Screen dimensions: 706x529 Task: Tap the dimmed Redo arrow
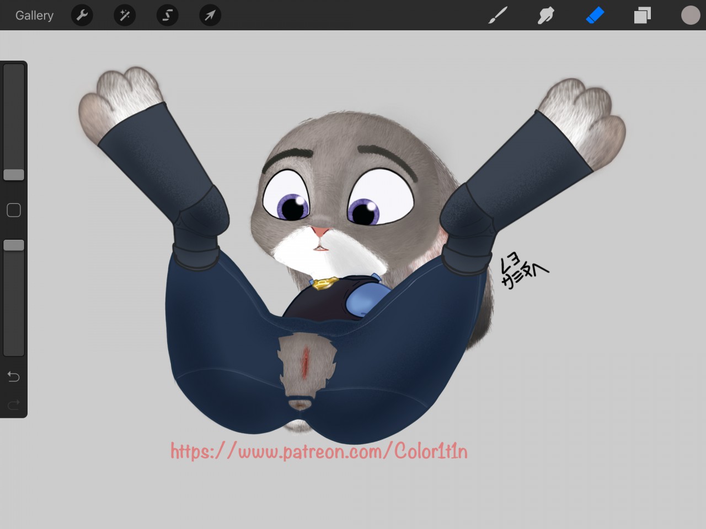click(14, 405)
